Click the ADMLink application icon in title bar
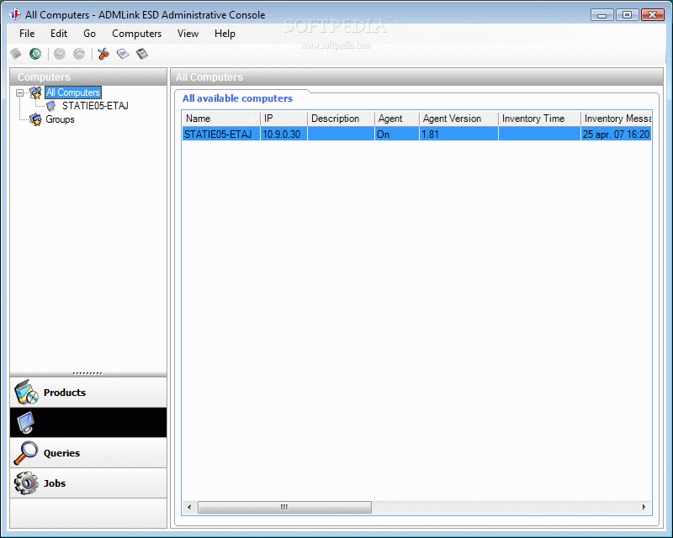This screenshot has width=673, height=538. coord(14,14)
